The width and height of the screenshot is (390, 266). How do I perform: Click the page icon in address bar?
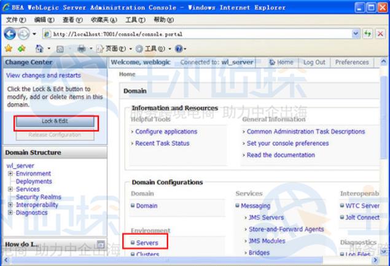tap(47, 34)
